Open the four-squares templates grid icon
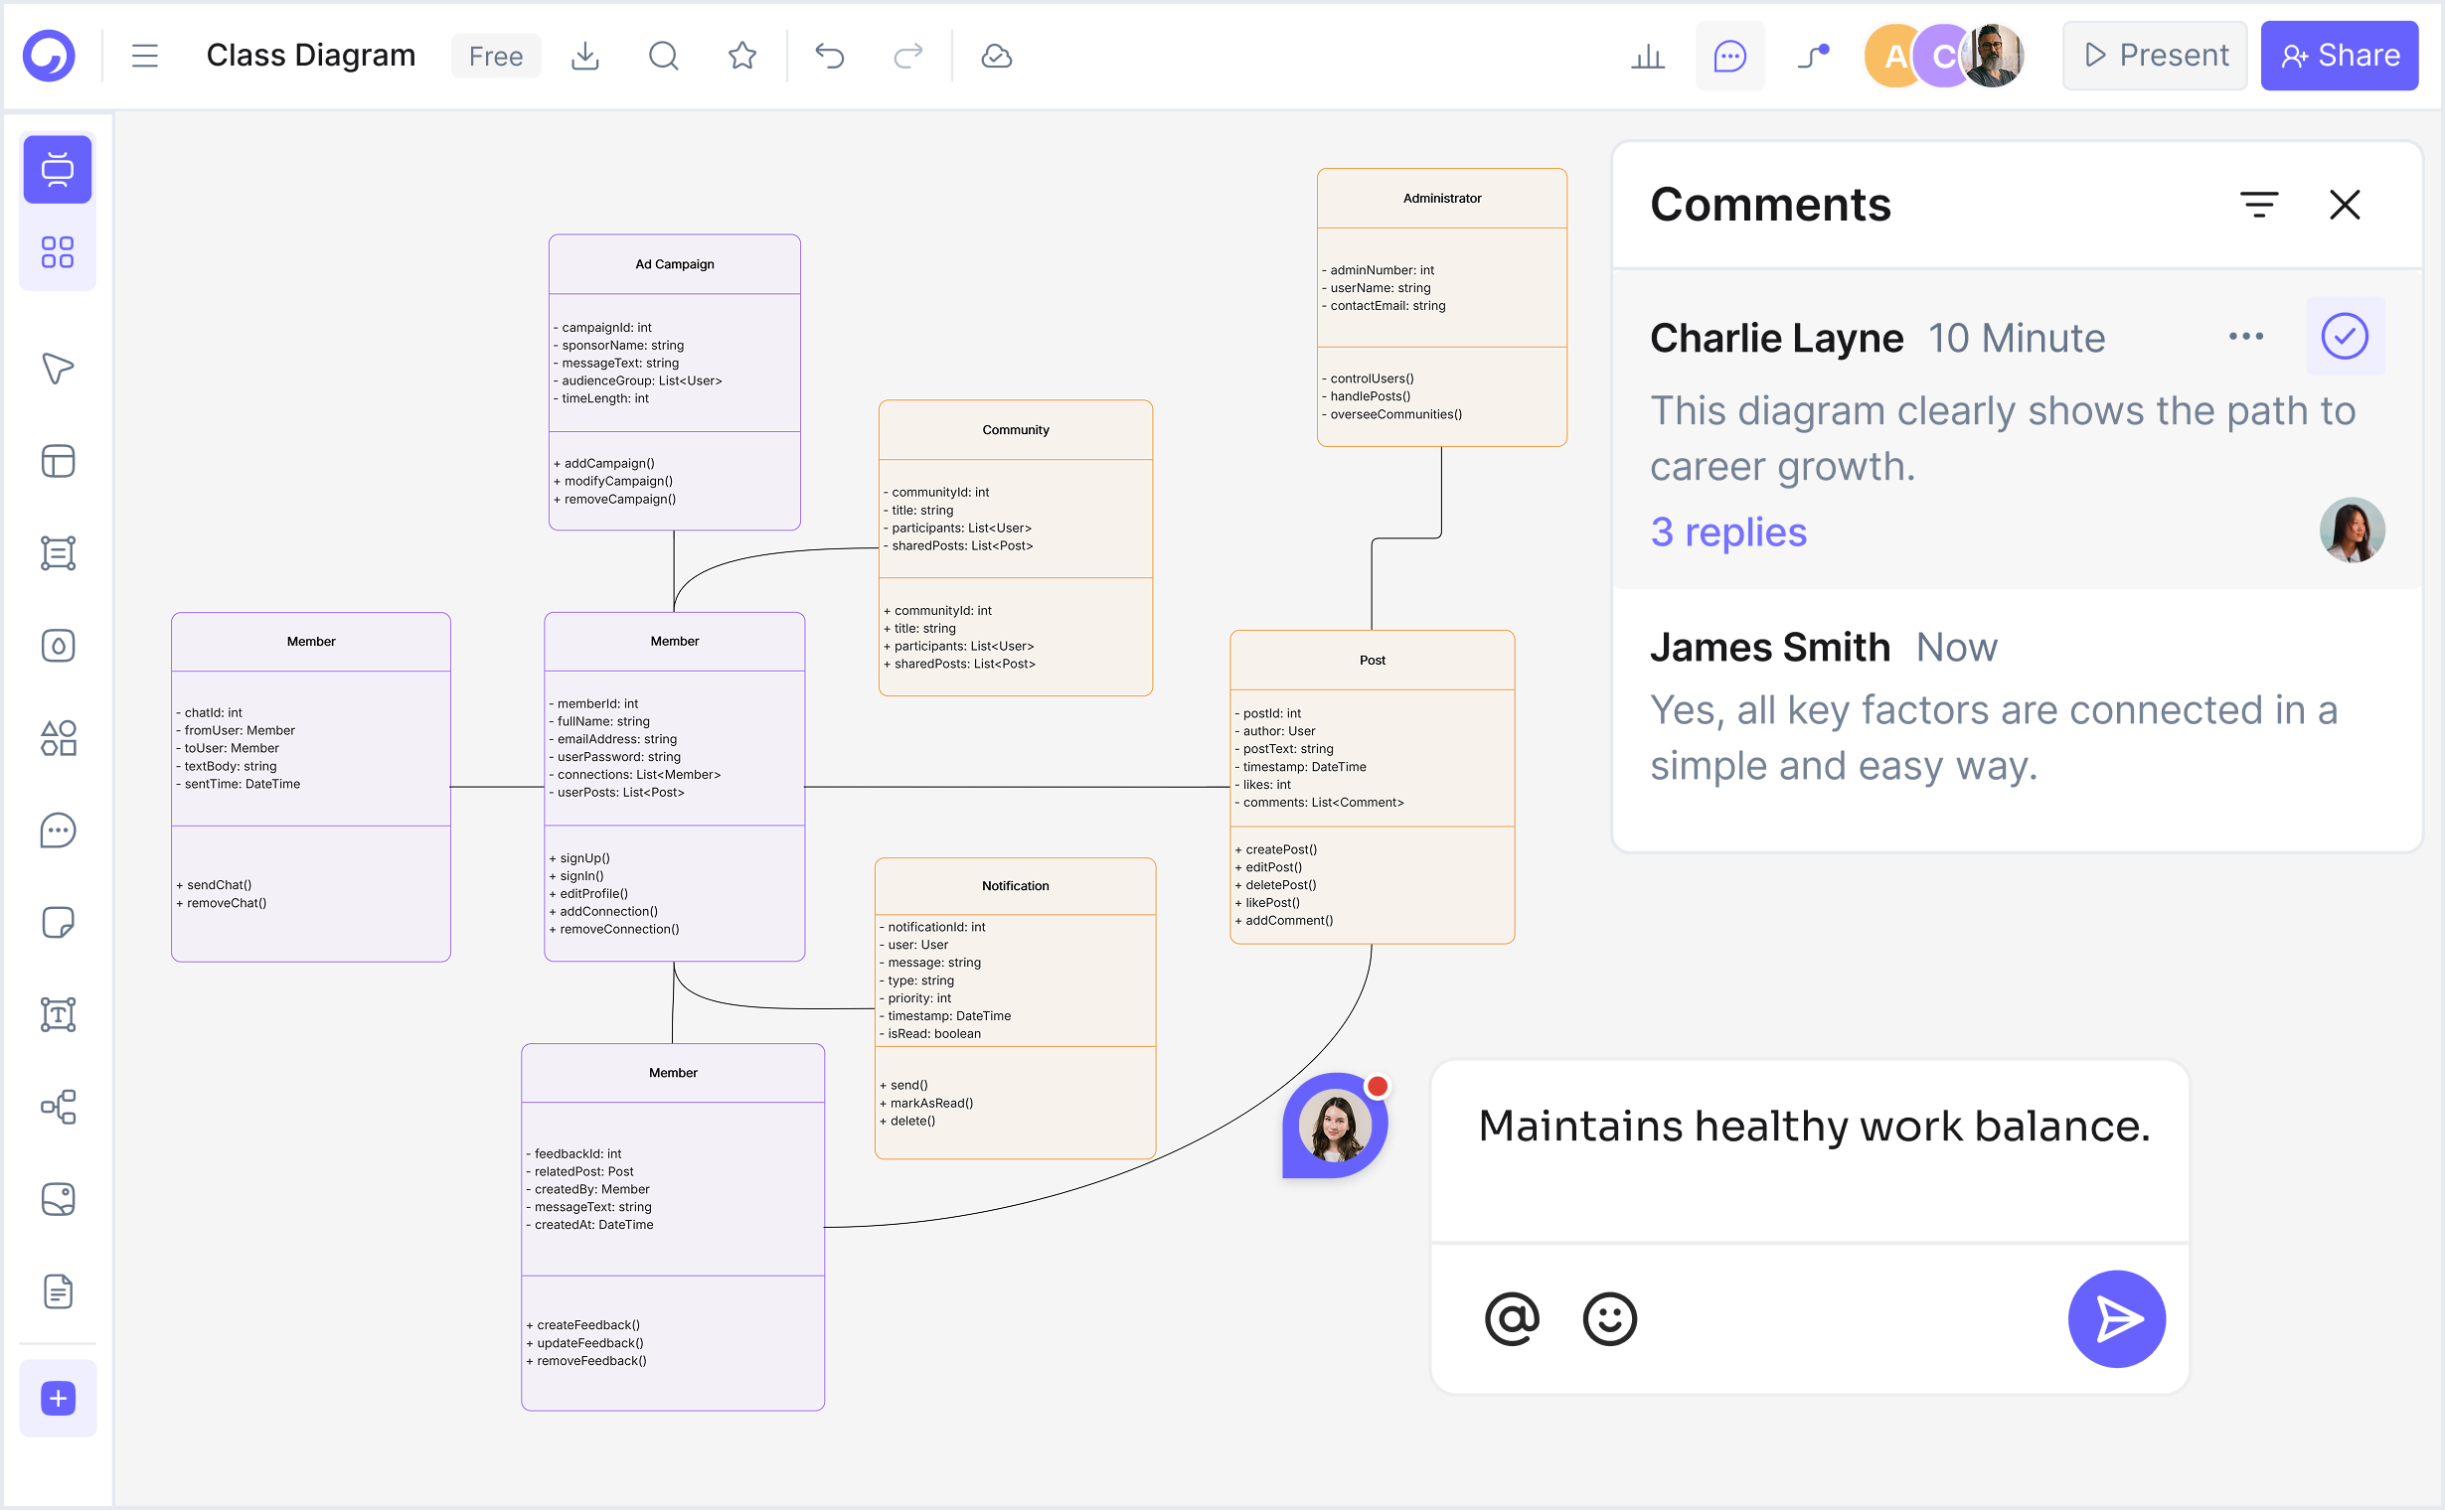The image size is (2445, 1510). 58,252
